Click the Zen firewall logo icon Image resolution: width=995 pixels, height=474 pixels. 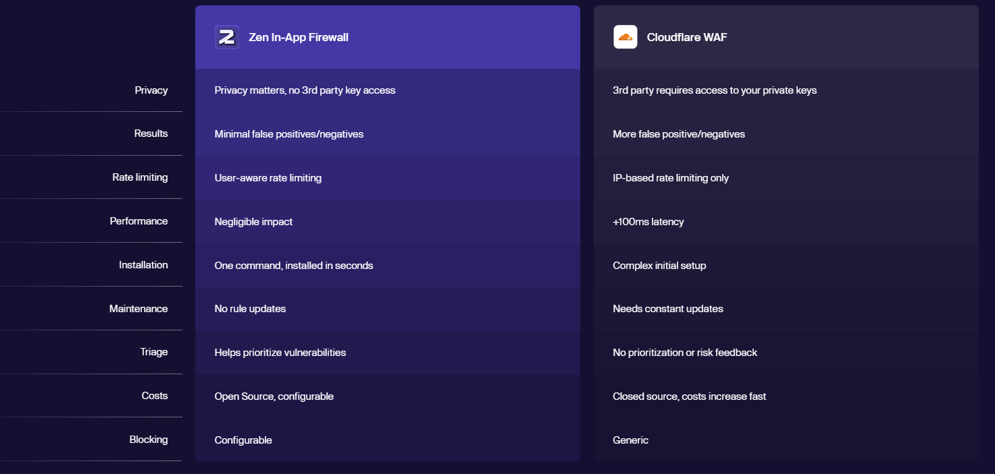(x=227, y=37)
